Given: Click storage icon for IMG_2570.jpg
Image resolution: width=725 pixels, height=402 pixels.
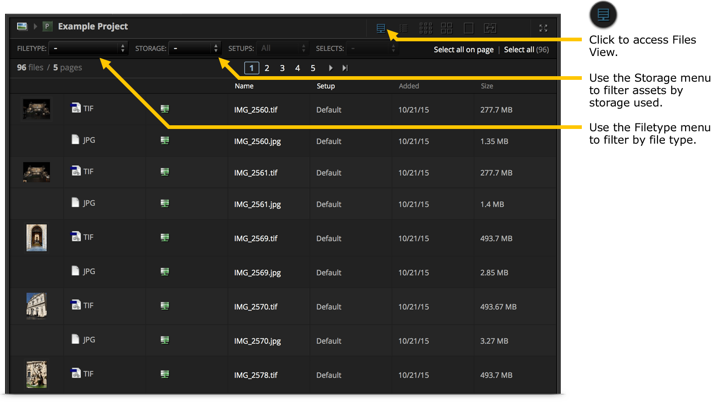Looking at the screenshot, I should click(165, 340).
